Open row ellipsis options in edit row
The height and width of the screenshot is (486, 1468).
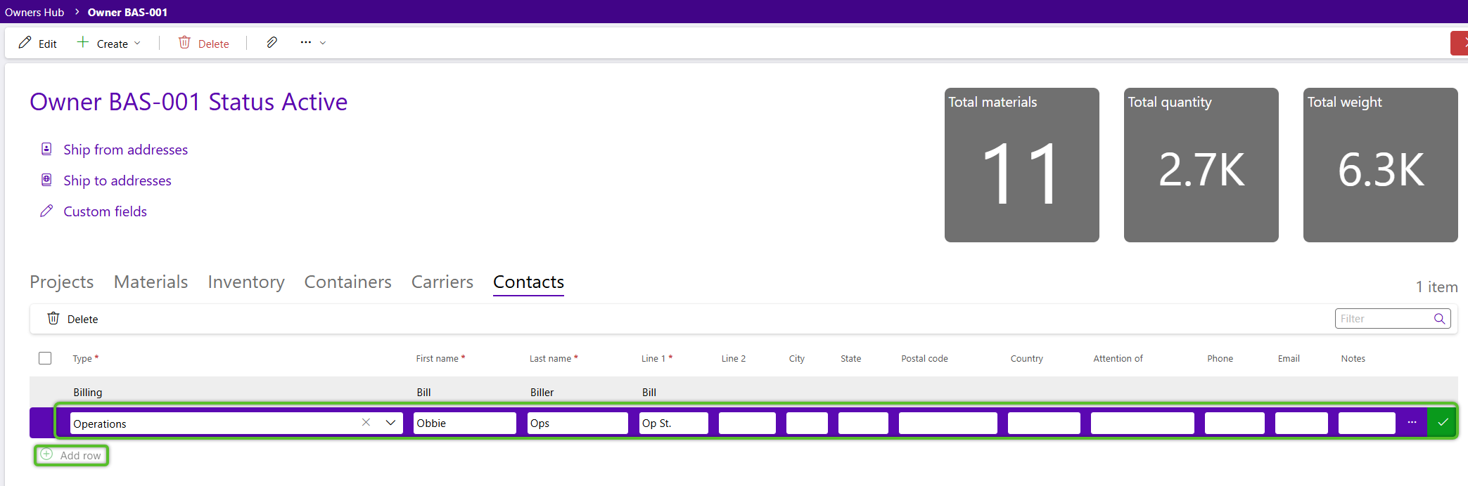(1412, 422)
